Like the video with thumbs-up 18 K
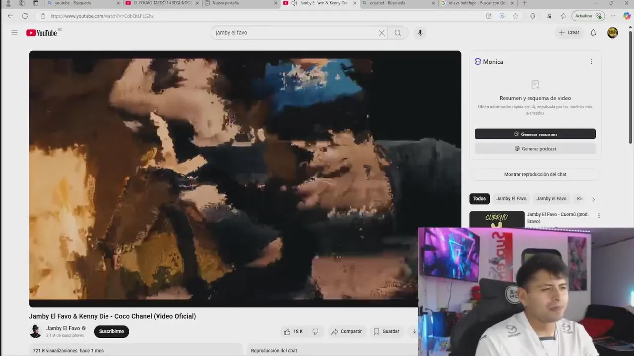The image size is (634, 356). click(x=293, y=332)
